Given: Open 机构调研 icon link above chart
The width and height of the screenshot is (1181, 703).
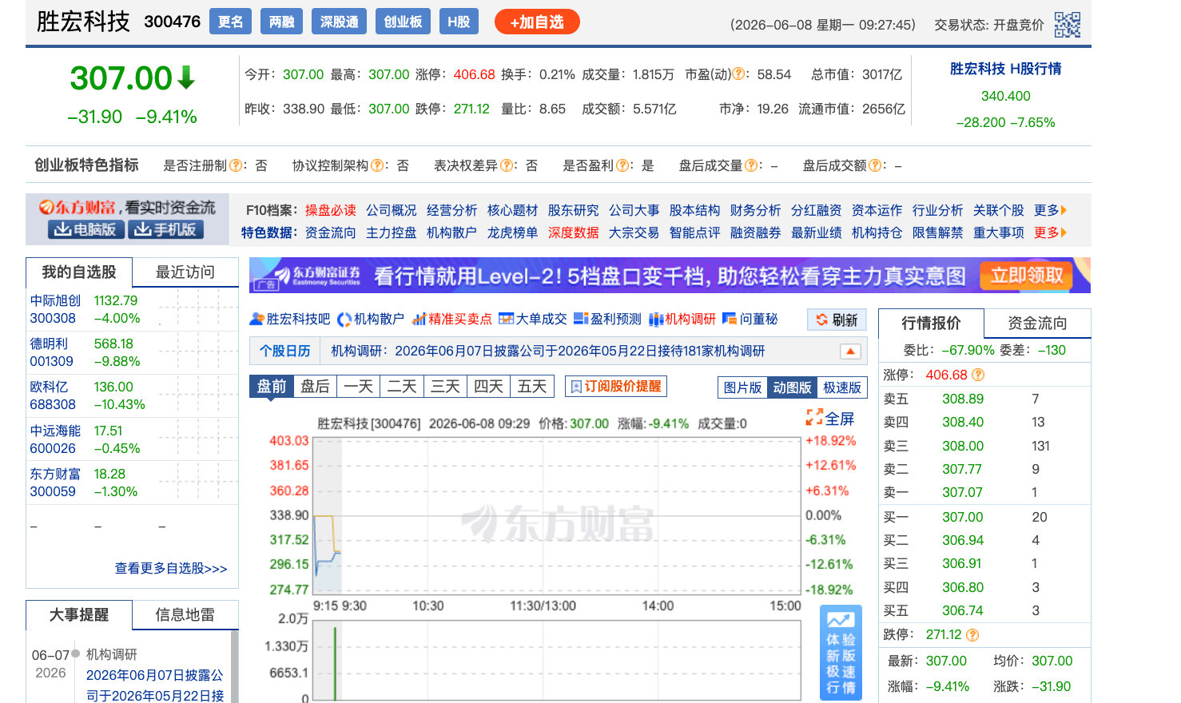Looking at the screenshot, I should [682, 319].
